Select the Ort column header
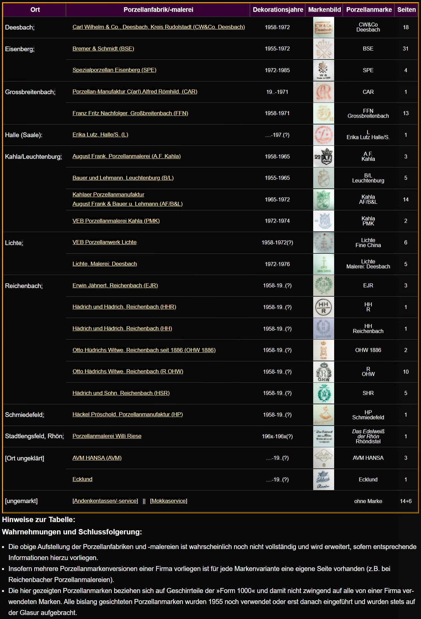This screenshot has height=619, width=421. 35,10
